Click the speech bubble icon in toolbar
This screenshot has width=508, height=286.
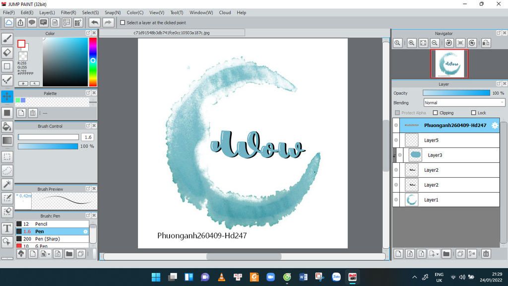32,22
